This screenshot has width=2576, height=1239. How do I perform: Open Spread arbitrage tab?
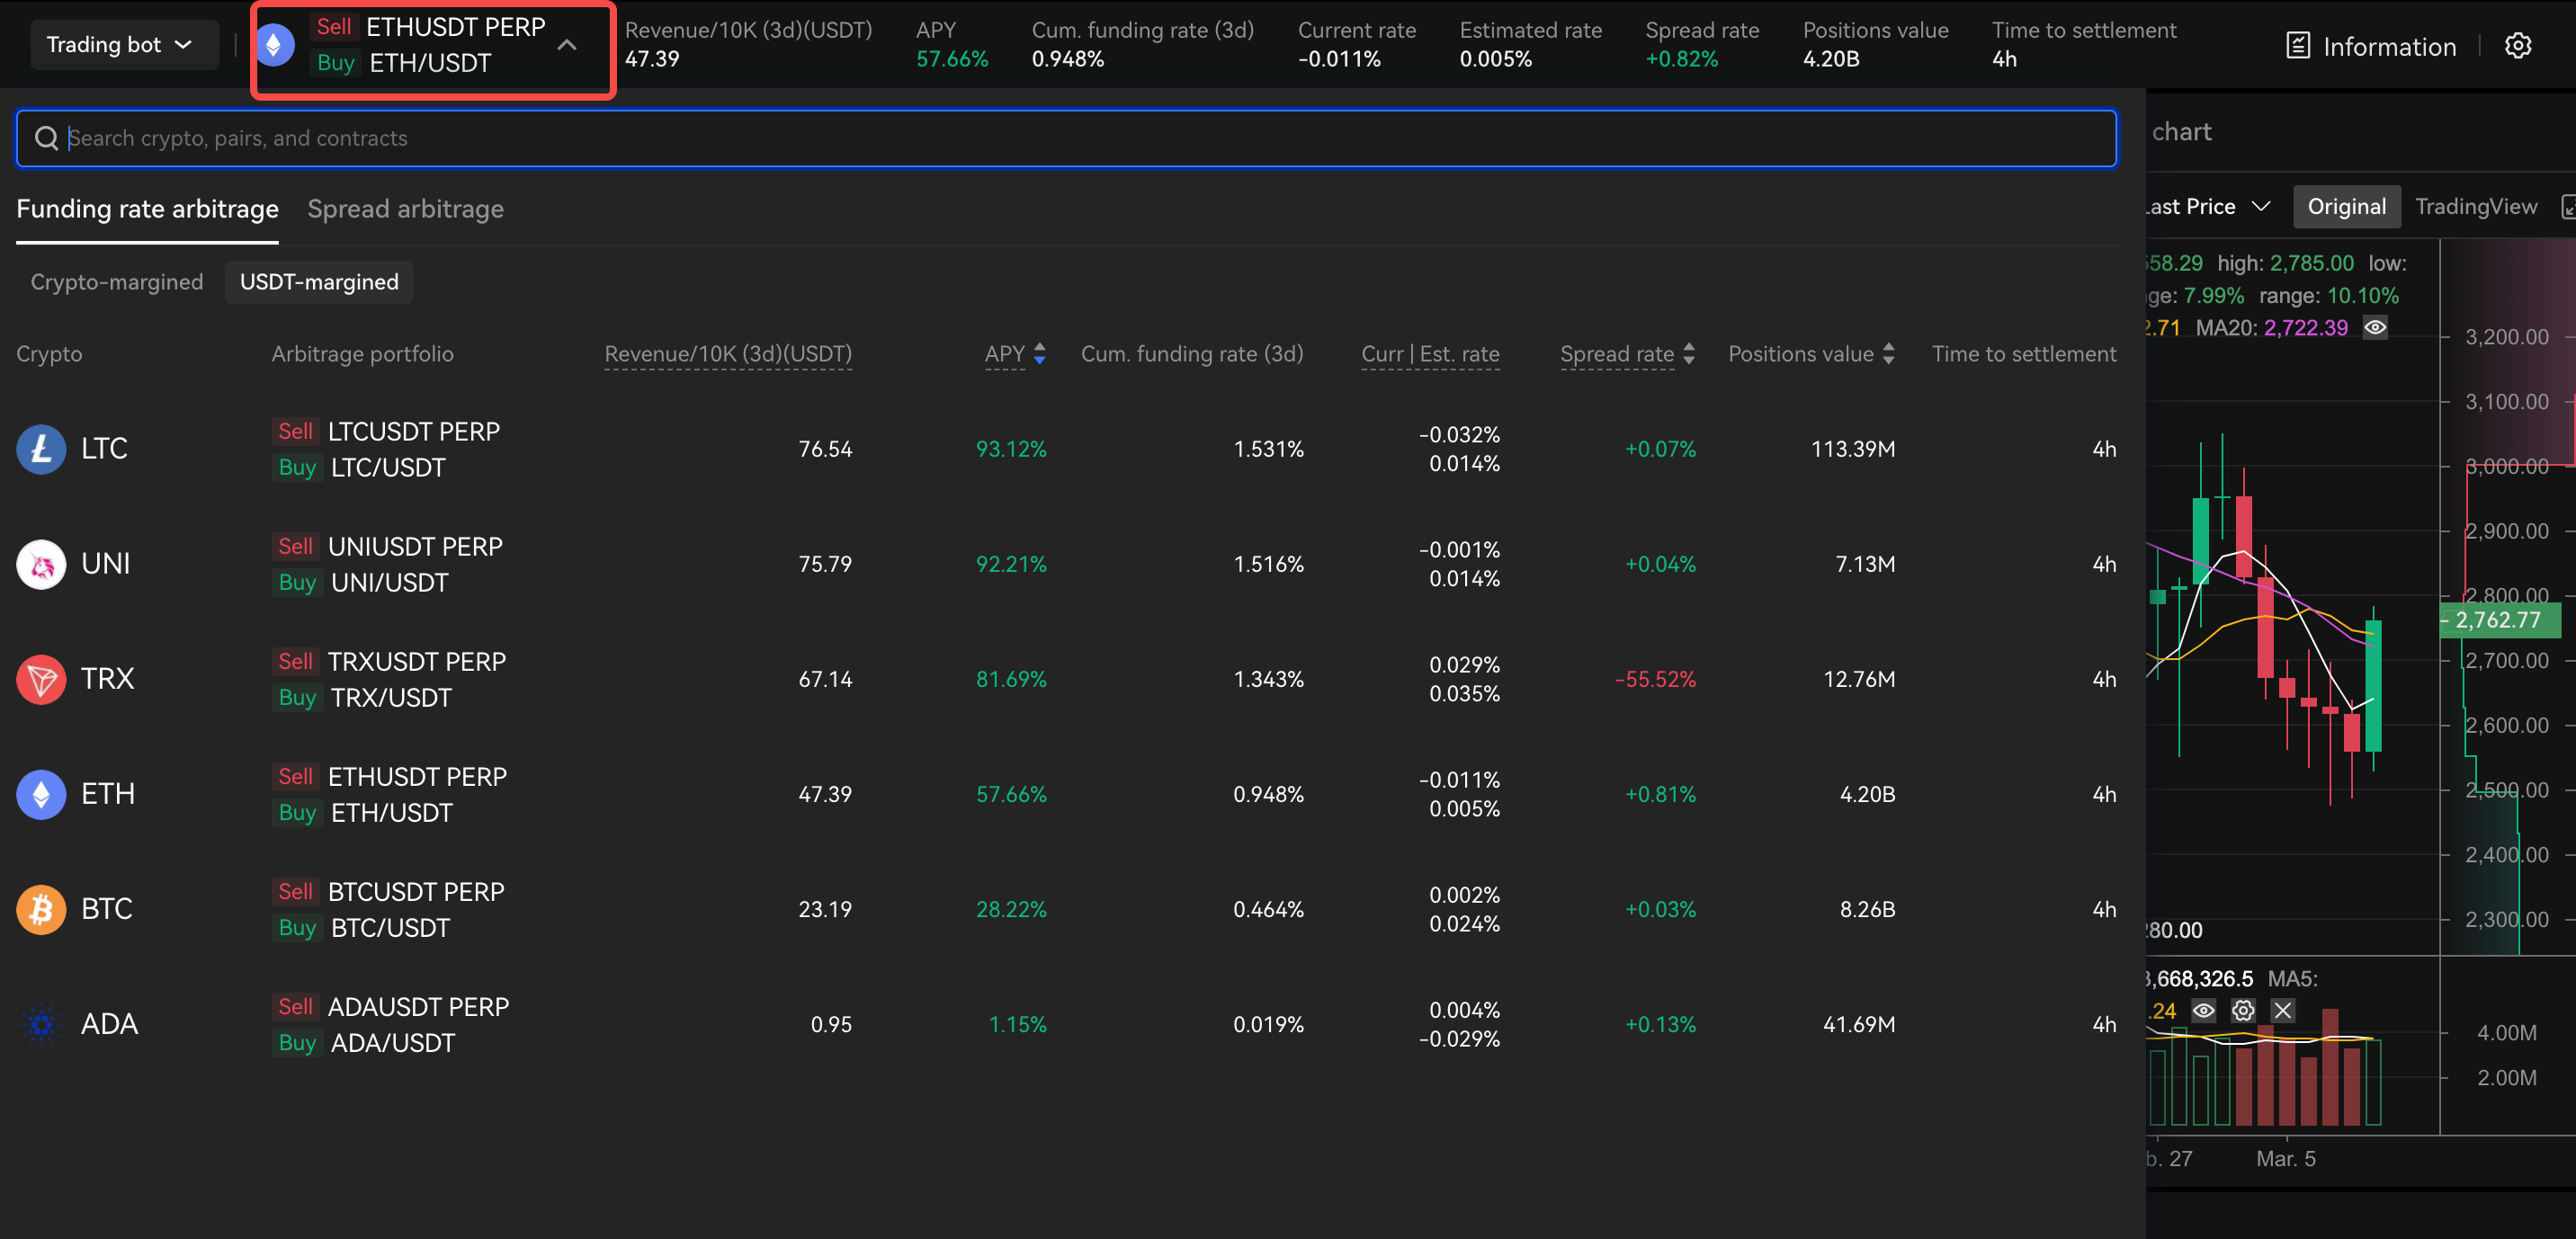pyautogui.click(x=405, y=209)
